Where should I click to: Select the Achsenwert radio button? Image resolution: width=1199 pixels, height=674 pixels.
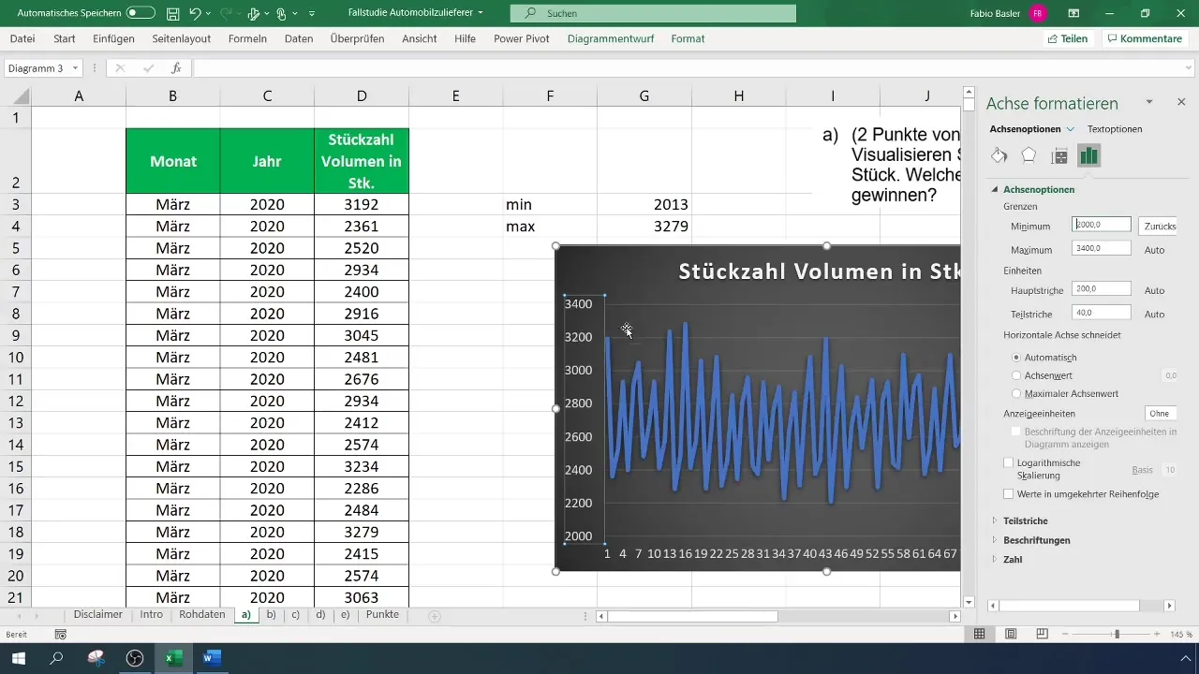click(x=1017, y=375)
